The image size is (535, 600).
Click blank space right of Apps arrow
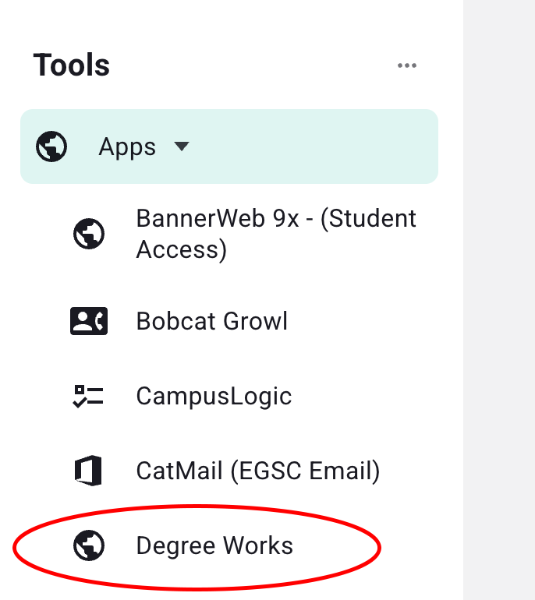point(312,146)
